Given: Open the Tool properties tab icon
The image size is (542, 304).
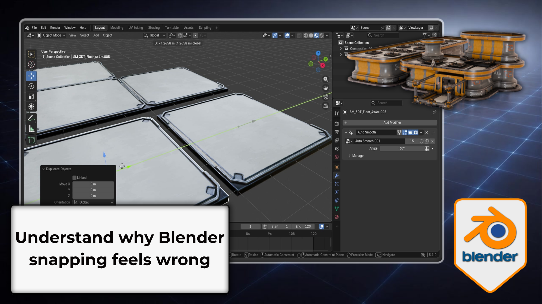Looking at the screenshot, I should pos(336,113).
